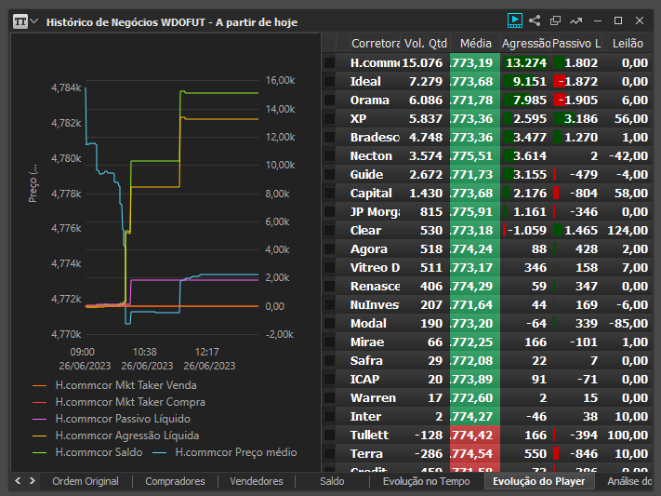The image size is (661, 496).
Task: Select the Orama broker name
Action: click(x=370, y=101)
